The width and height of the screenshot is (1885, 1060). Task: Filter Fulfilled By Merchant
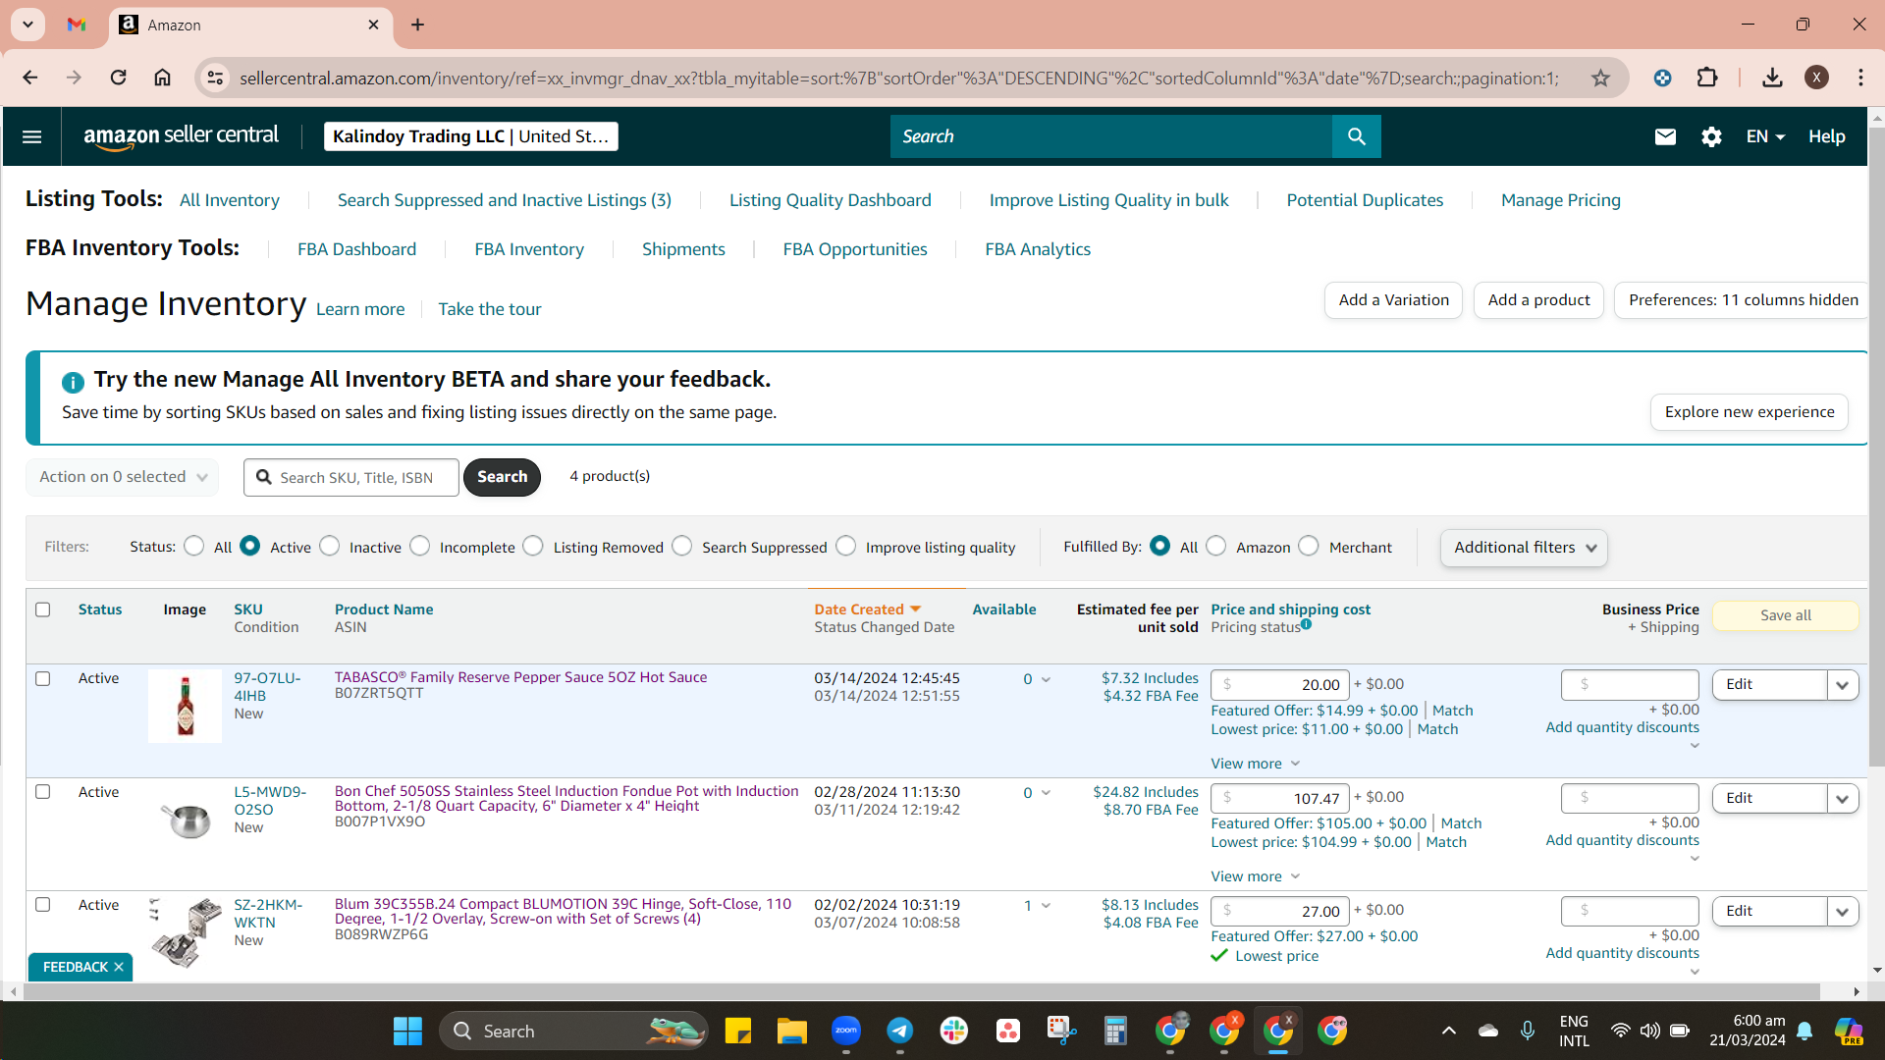click(x=1309, y=546)
